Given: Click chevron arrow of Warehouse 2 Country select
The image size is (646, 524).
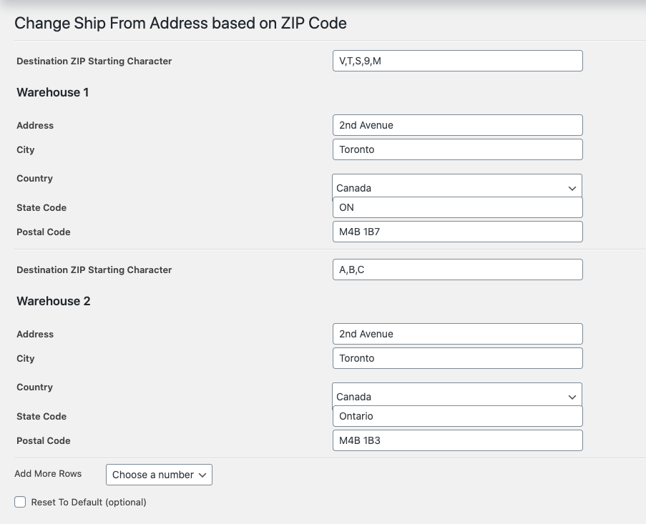Looking at the screenshot, I should pos(572,397).
